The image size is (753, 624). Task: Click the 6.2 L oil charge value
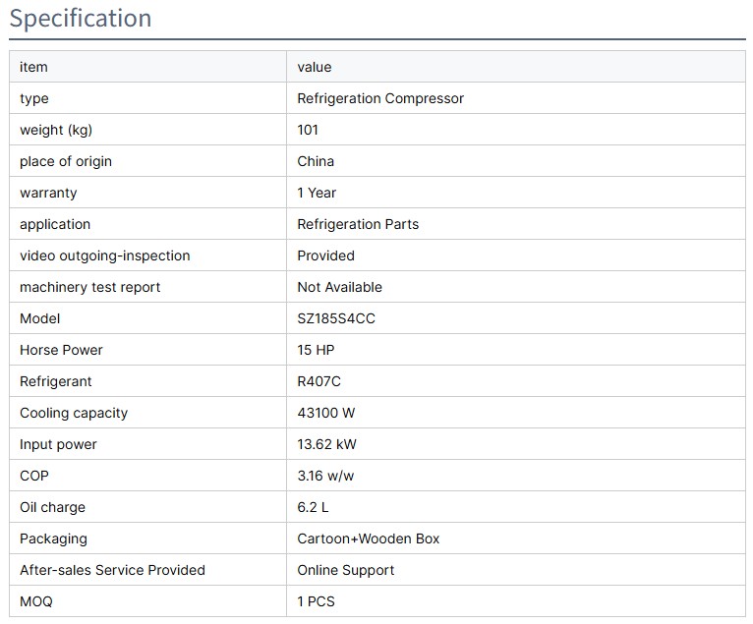point(315,507)
